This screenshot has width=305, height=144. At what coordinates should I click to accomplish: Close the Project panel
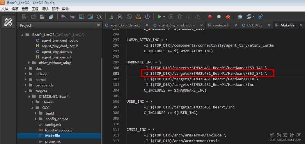[x=98, y=25]
